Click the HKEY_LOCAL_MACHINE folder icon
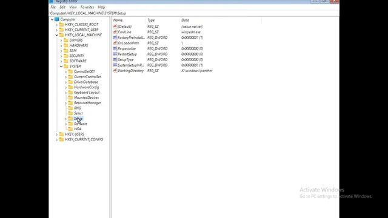Viewport: 388px width, 218px height. (61, 35)
